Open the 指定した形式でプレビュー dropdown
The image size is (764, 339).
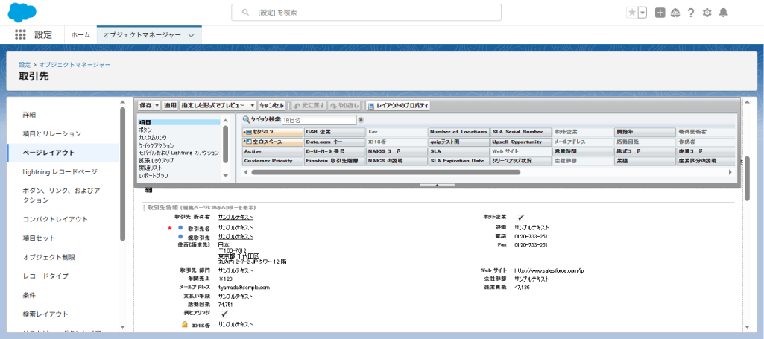pyautogui.click(x=218, y=105)
